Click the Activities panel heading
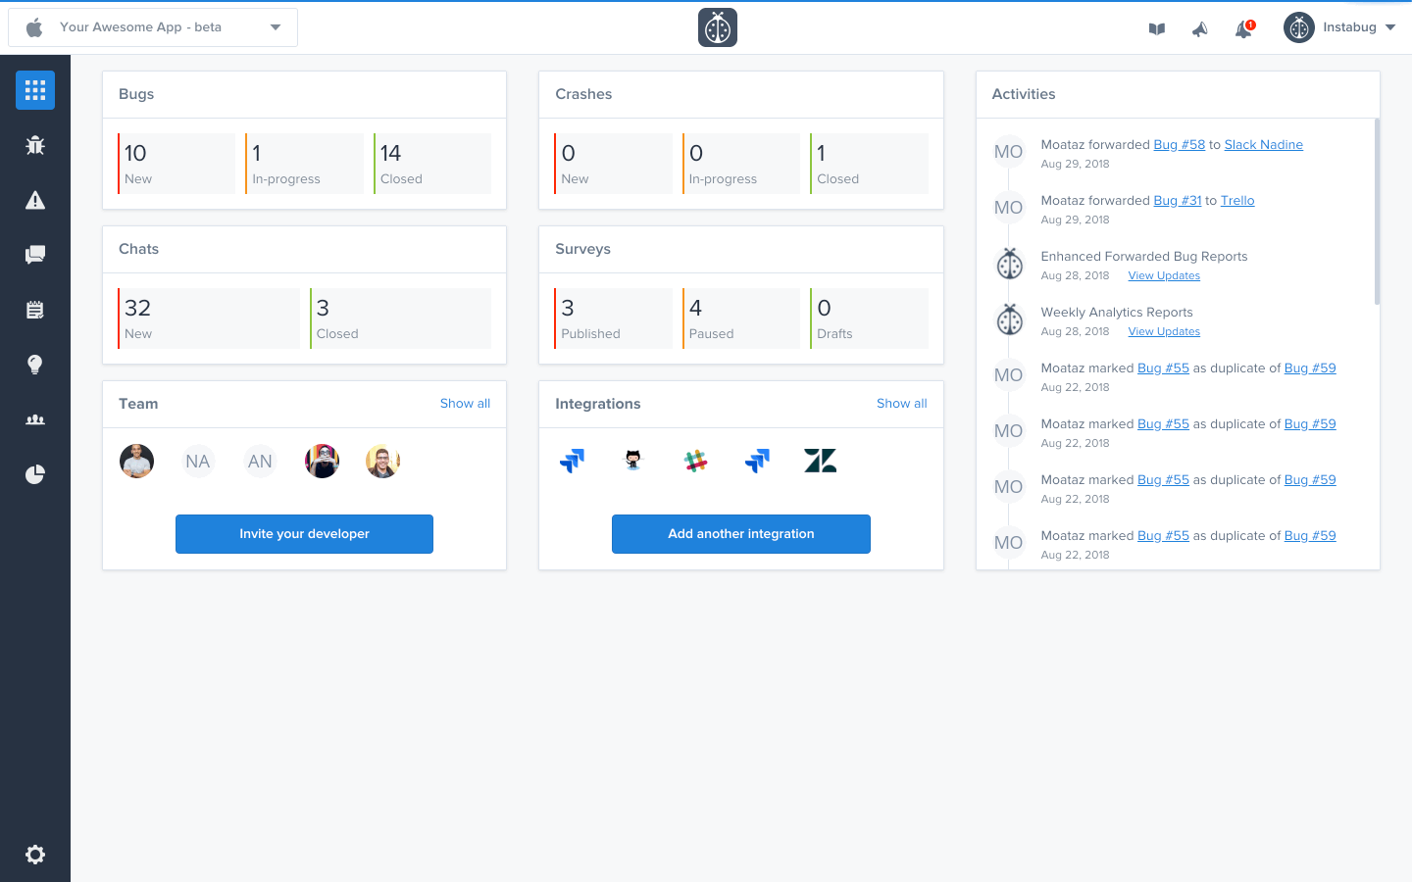The width and height of the screenshot is (1412, 882). [x=1024, y=94]
